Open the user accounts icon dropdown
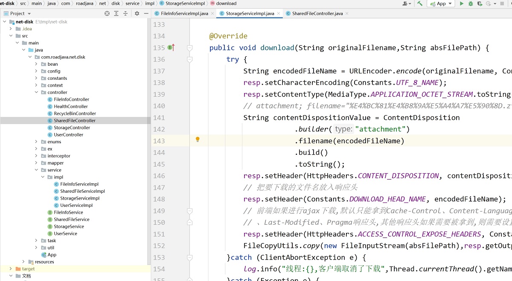Image resolution: width=512 pixels, height=281 pixels. (x=406, y=3)
